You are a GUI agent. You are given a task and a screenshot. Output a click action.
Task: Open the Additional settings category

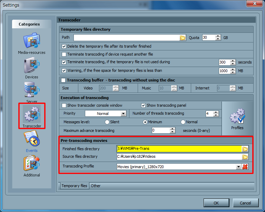(32, 165)
